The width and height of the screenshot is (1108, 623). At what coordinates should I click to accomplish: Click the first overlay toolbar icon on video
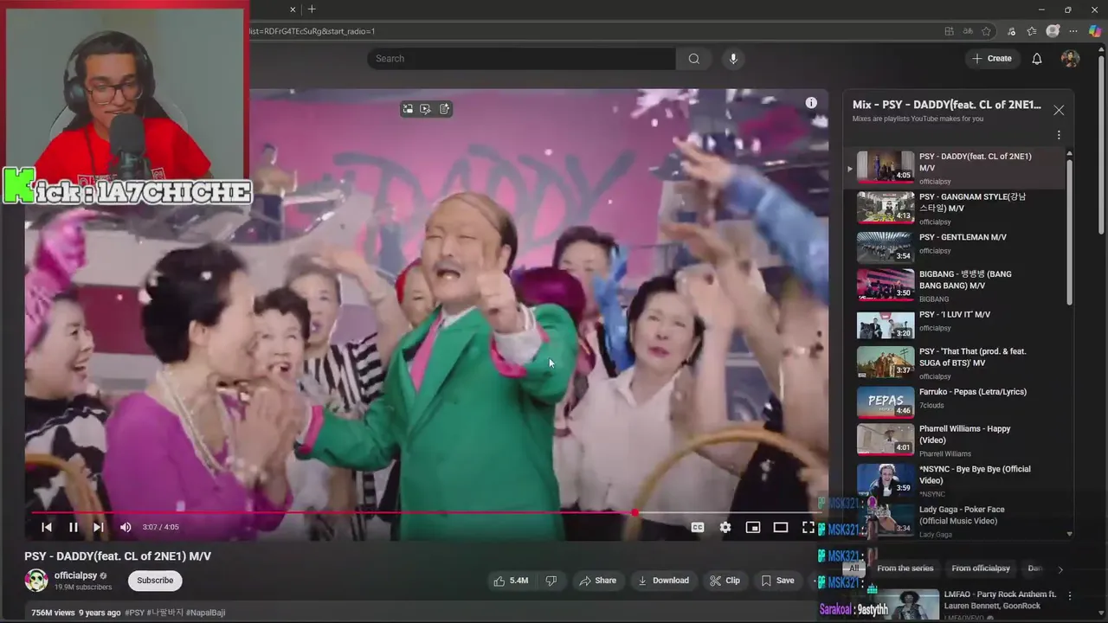tap(408, 109)
